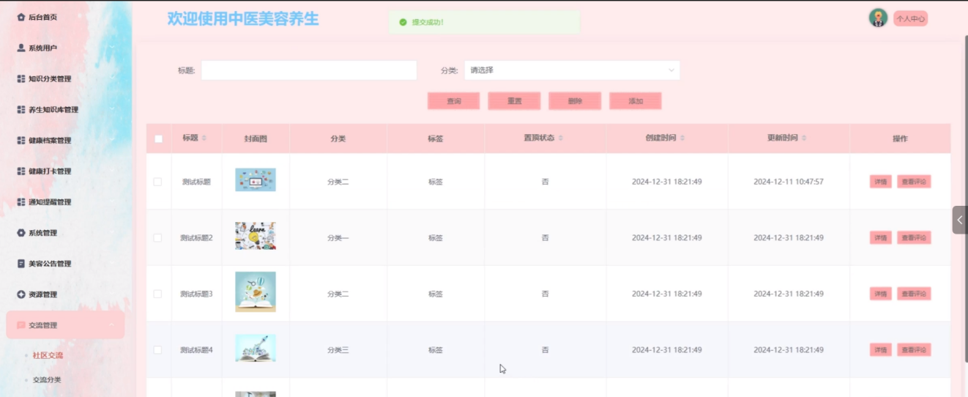Check the row checkbox for 测试标题
The image size is (968, 397).
tap(157, 182)
